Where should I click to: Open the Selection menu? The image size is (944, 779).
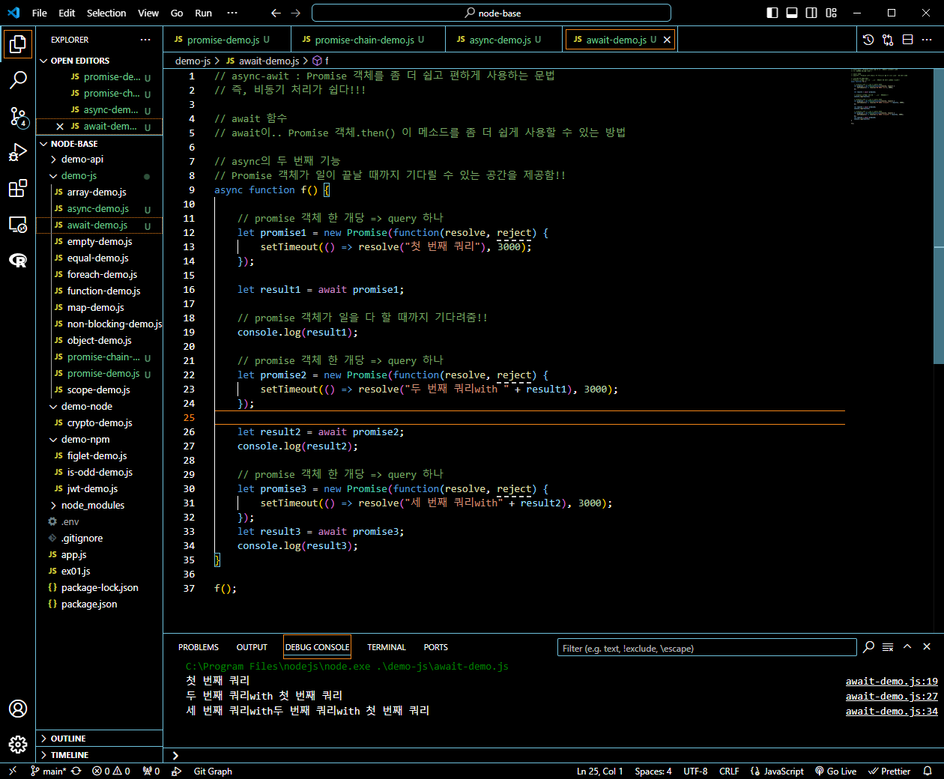[106, 13]
